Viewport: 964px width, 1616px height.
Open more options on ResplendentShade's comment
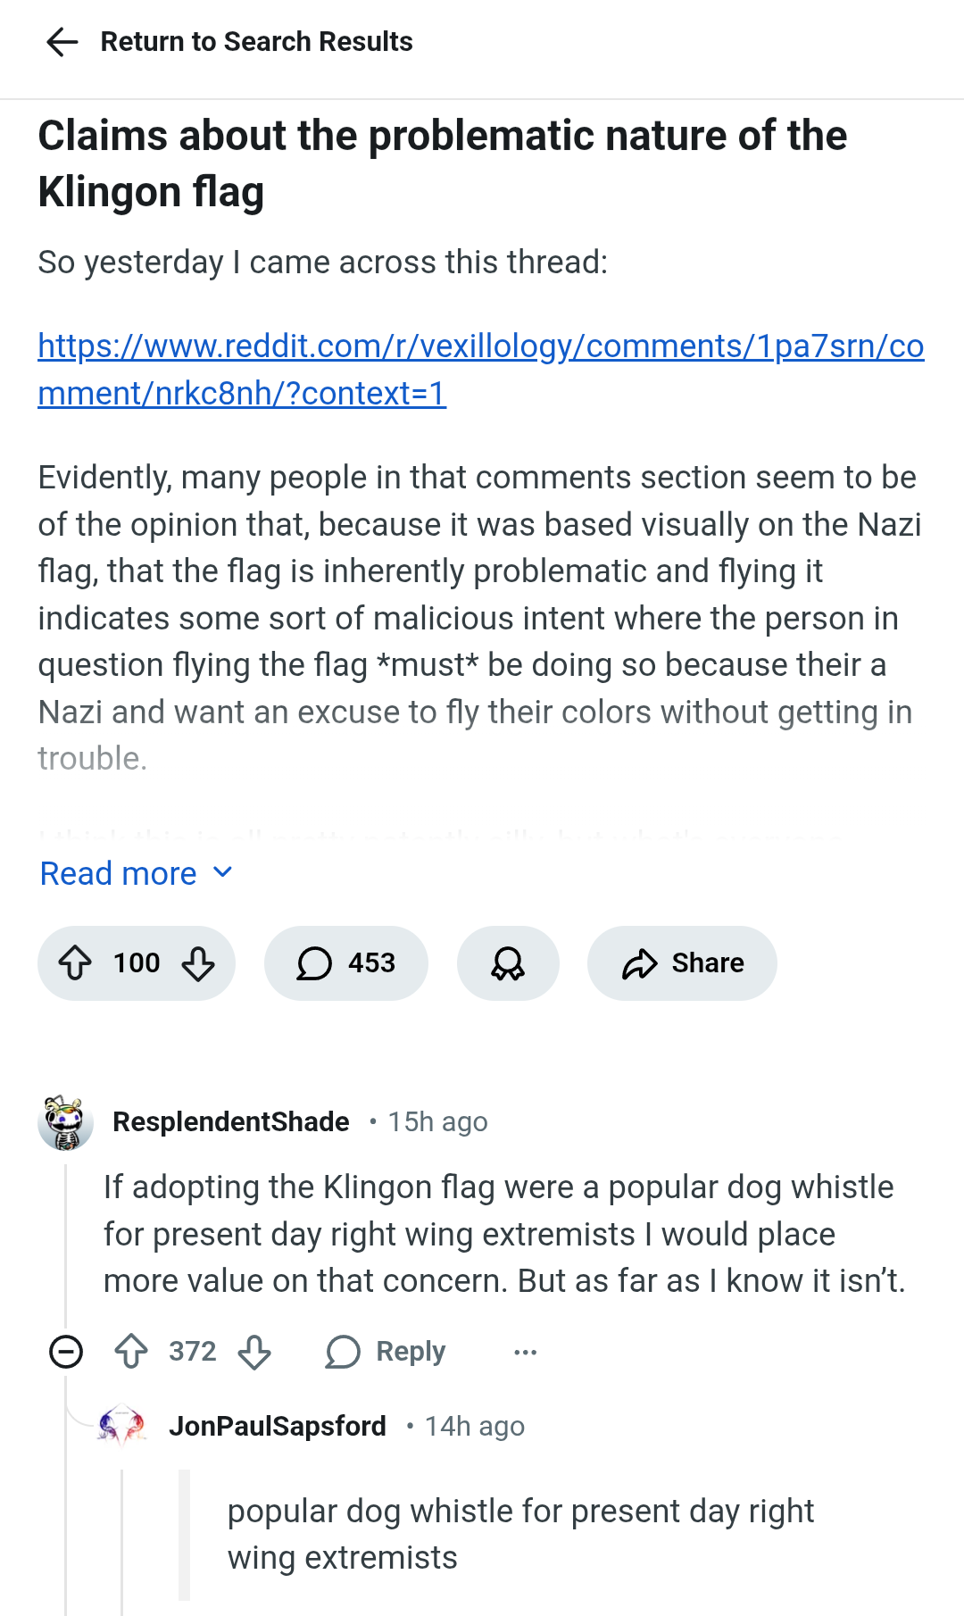[x=526, y=1352]
